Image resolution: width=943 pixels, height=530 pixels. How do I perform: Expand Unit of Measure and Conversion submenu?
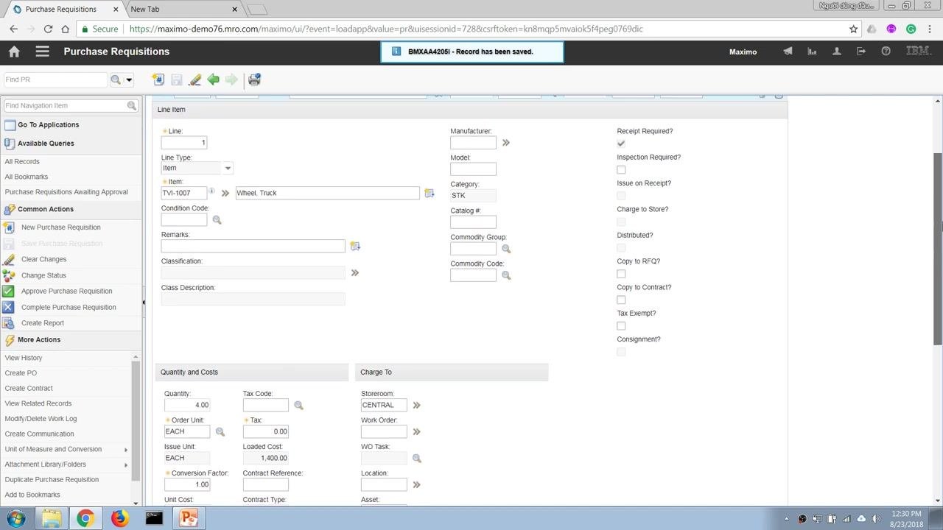click(x=126, y=449)
